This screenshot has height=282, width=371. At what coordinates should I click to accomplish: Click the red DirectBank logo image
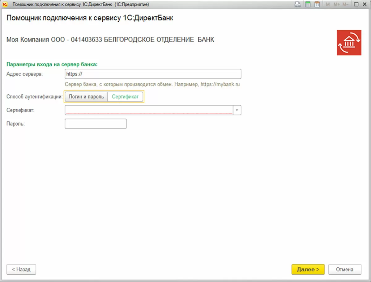tap(349, 43)
